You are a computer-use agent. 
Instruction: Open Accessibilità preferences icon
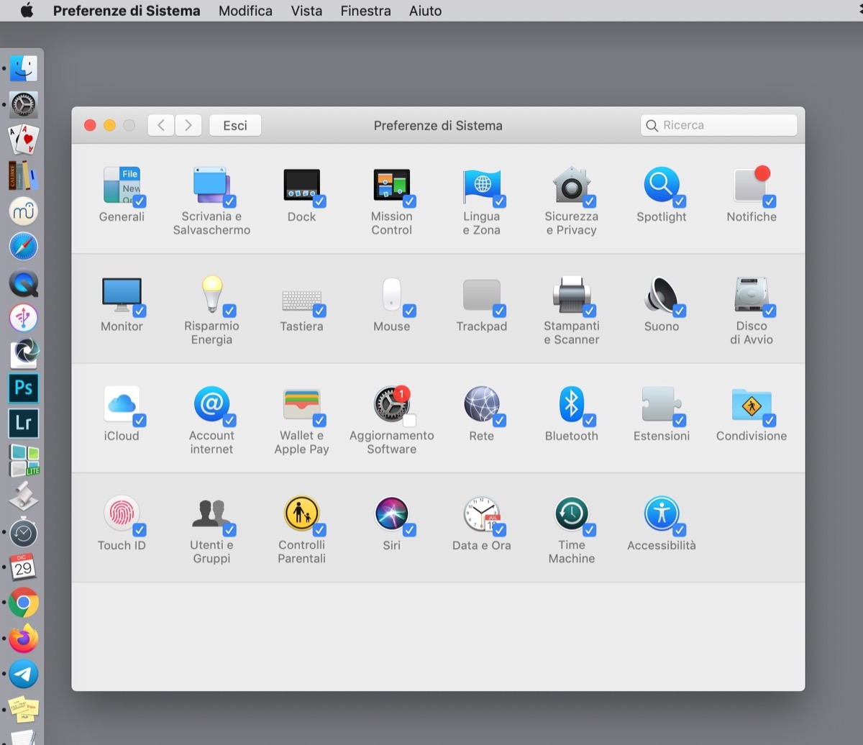(x=661, y=514)
